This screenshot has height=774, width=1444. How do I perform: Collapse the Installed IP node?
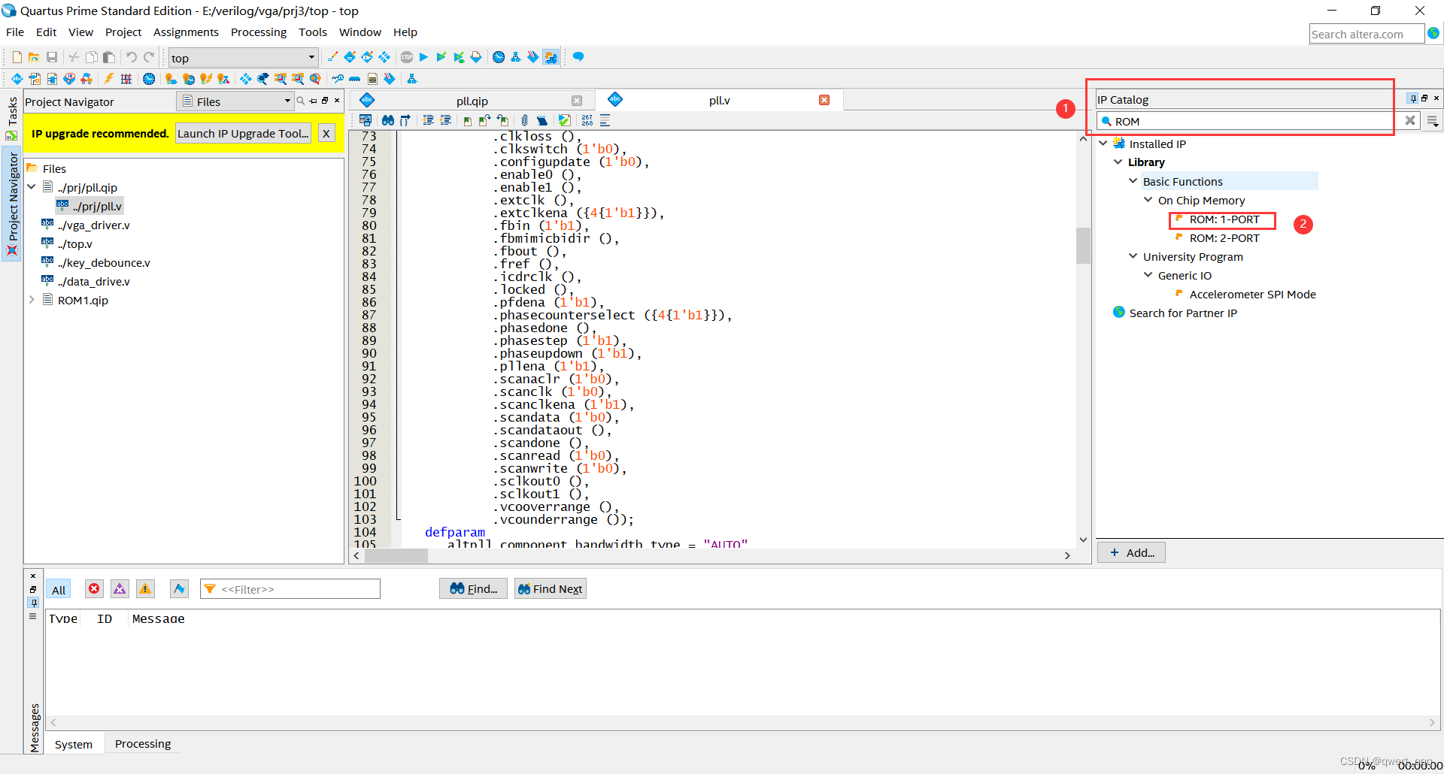(1103, 143)
